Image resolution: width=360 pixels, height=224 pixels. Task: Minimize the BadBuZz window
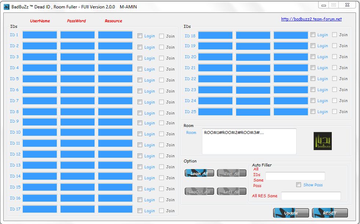(x=324, y=5)
